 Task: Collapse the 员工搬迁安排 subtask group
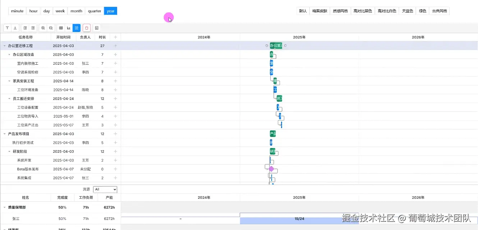tap(9, 98)
